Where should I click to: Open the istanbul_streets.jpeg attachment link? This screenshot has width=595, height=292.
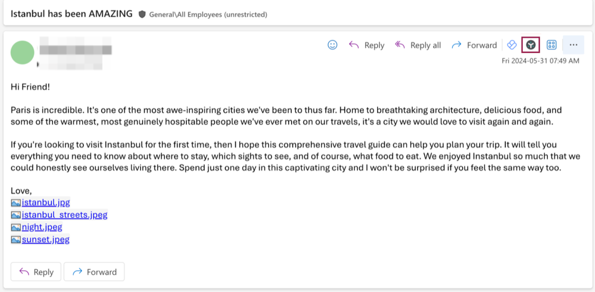64,215
